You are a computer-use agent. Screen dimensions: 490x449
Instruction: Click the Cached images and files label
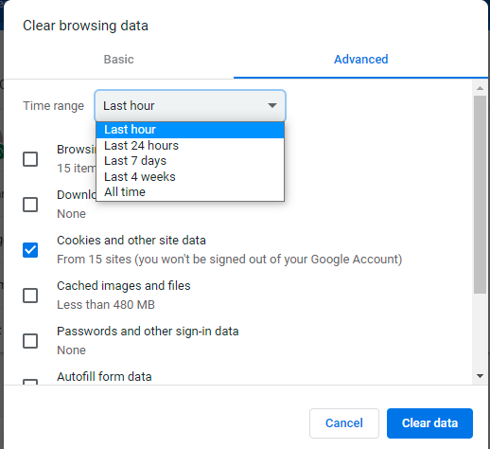tap(124, 286)
